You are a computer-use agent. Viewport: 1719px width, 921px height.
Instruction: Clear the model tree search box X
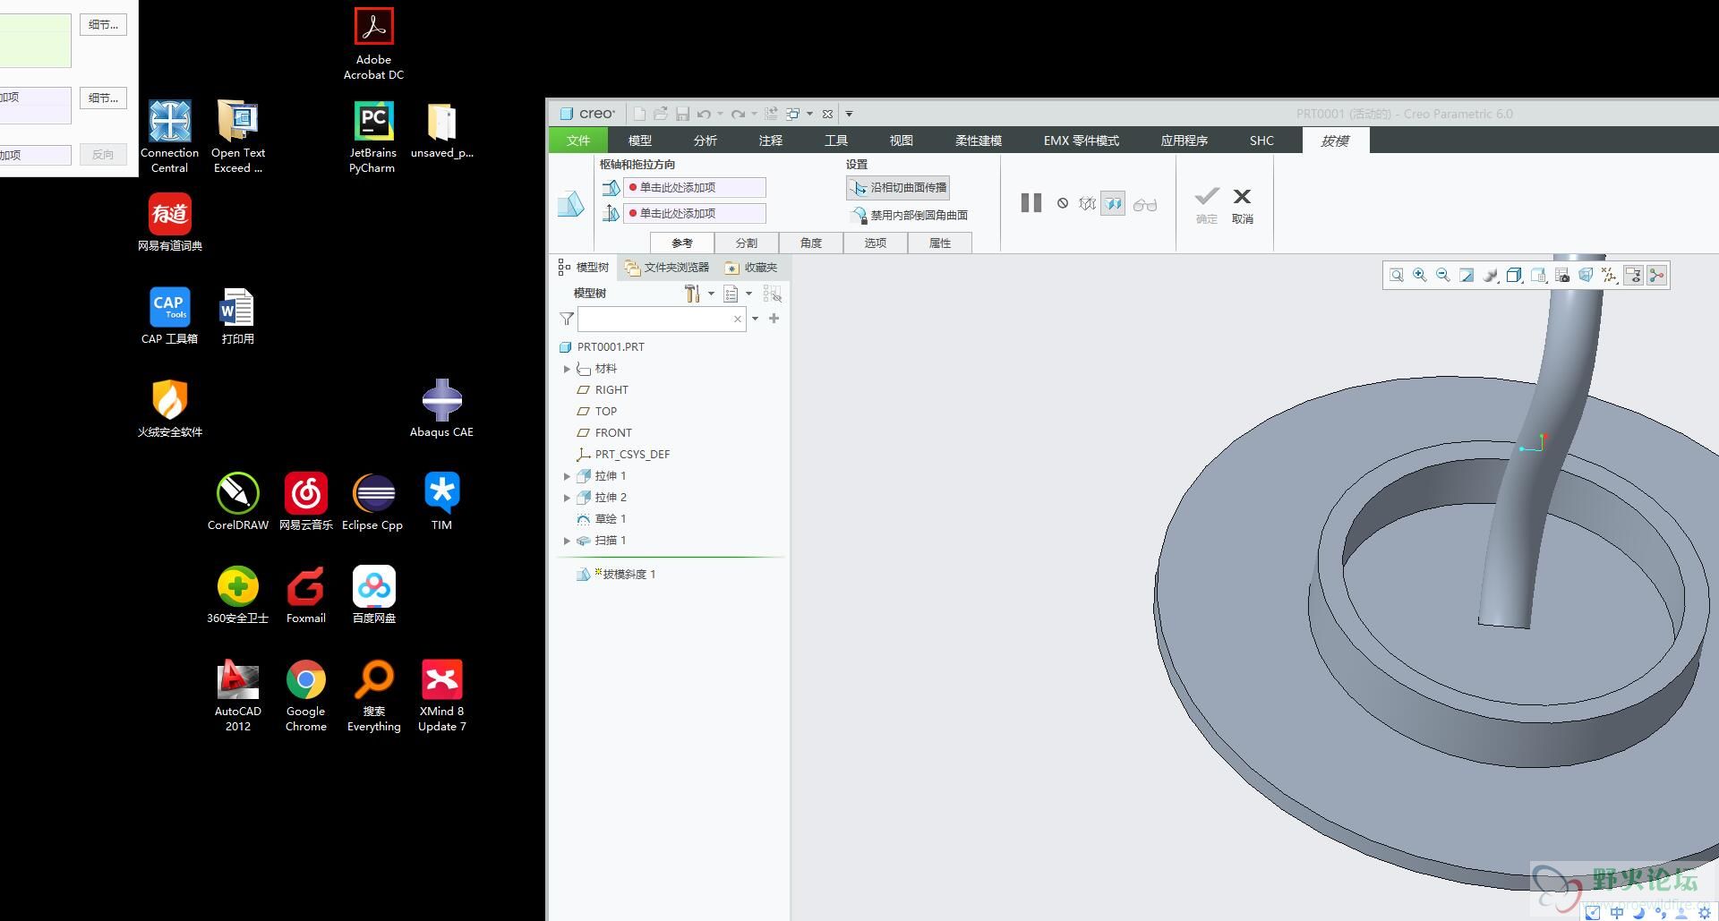[x=738, y=320]
